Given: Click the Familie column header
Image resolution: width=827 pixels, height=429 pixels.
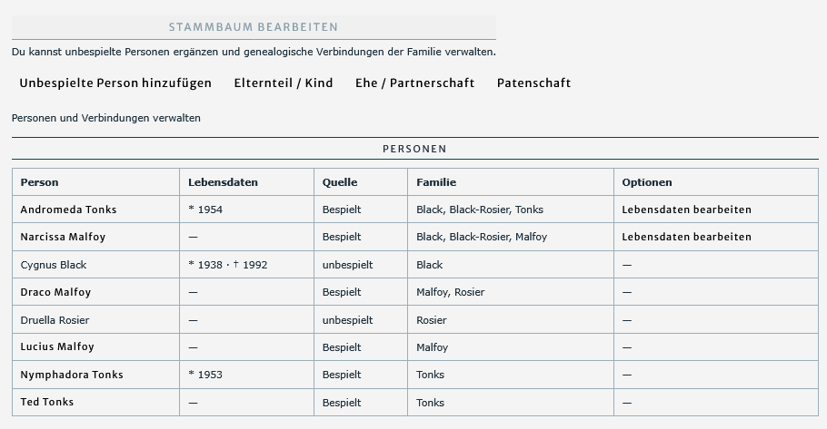Looking at the screenshot, I should pyautogui.click(x=436, y=182).
